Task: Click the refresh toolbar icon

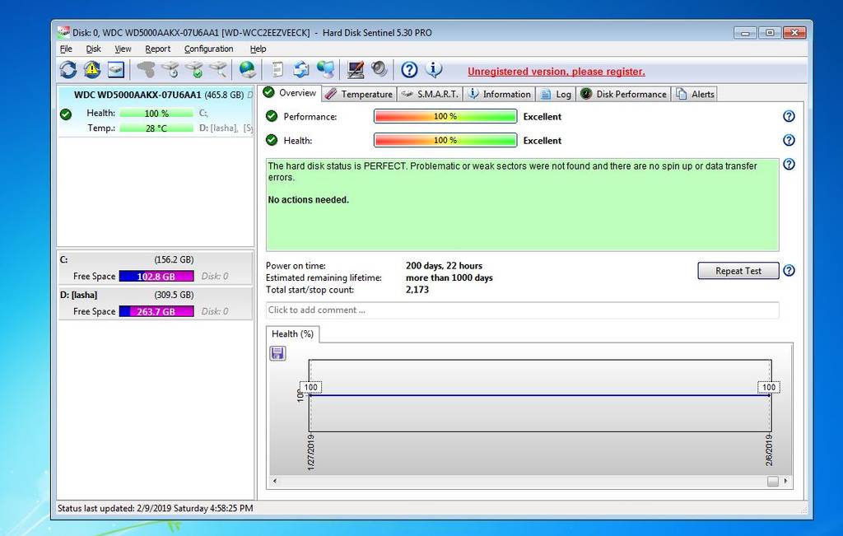Action: [68, 70]
